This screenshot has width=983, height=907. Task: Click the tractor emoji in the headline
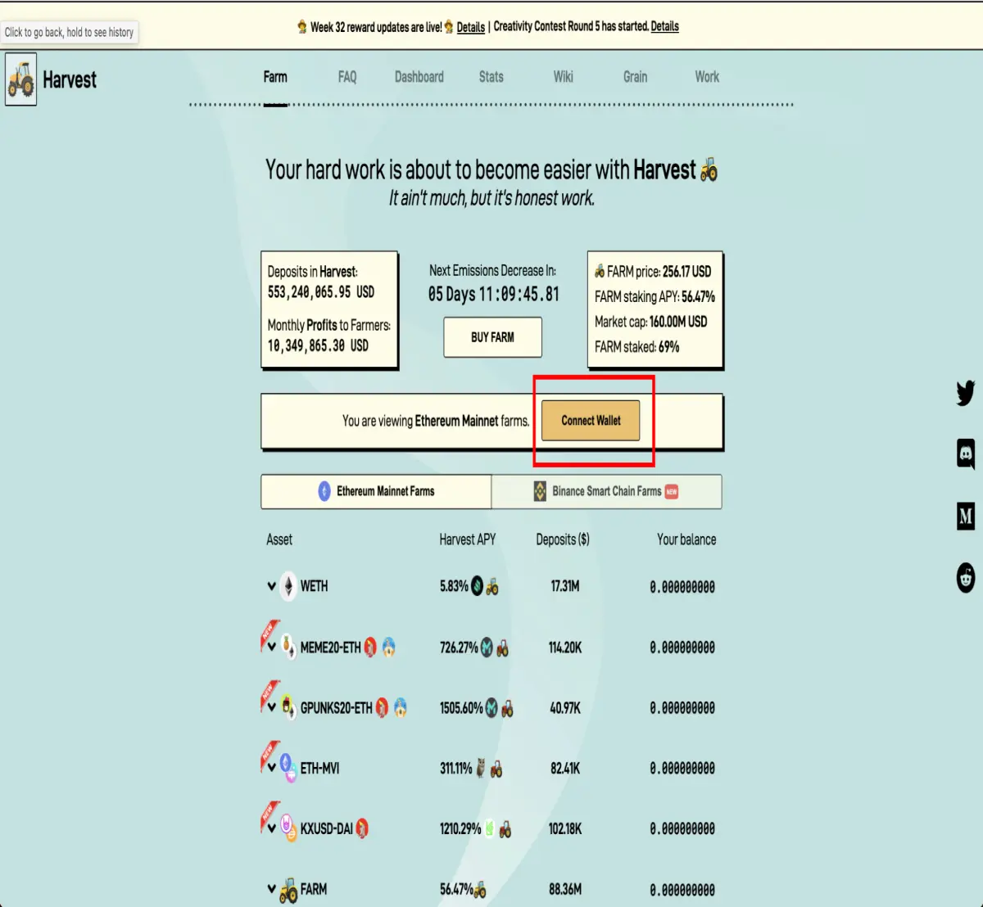click(x=709, y=169)
